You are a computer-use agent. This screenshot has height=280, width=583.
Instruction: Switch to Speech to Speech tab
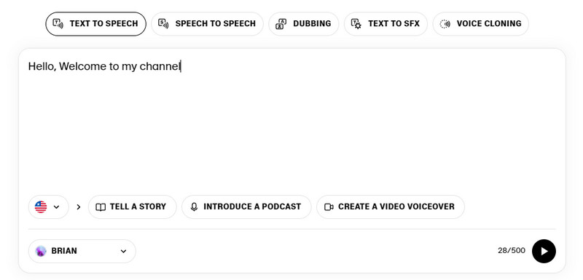pos(207,24)
